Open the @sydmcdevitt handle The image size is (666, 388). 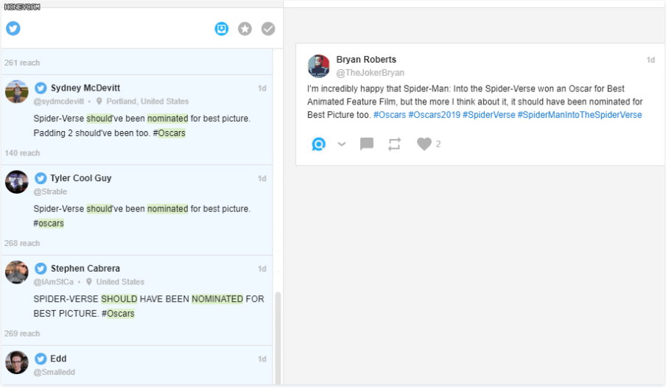(x=59, y=102)
